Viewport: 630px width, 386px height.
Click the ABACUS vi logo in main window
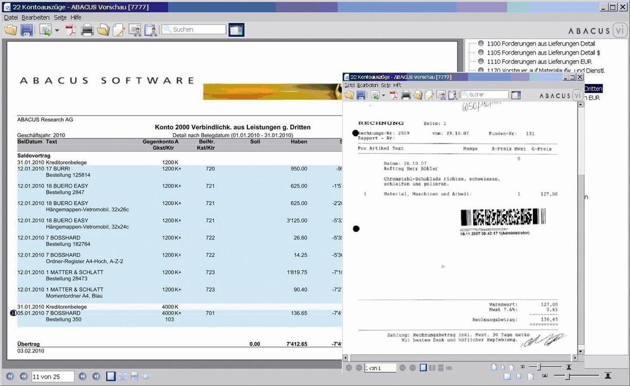tap(597, 30)
